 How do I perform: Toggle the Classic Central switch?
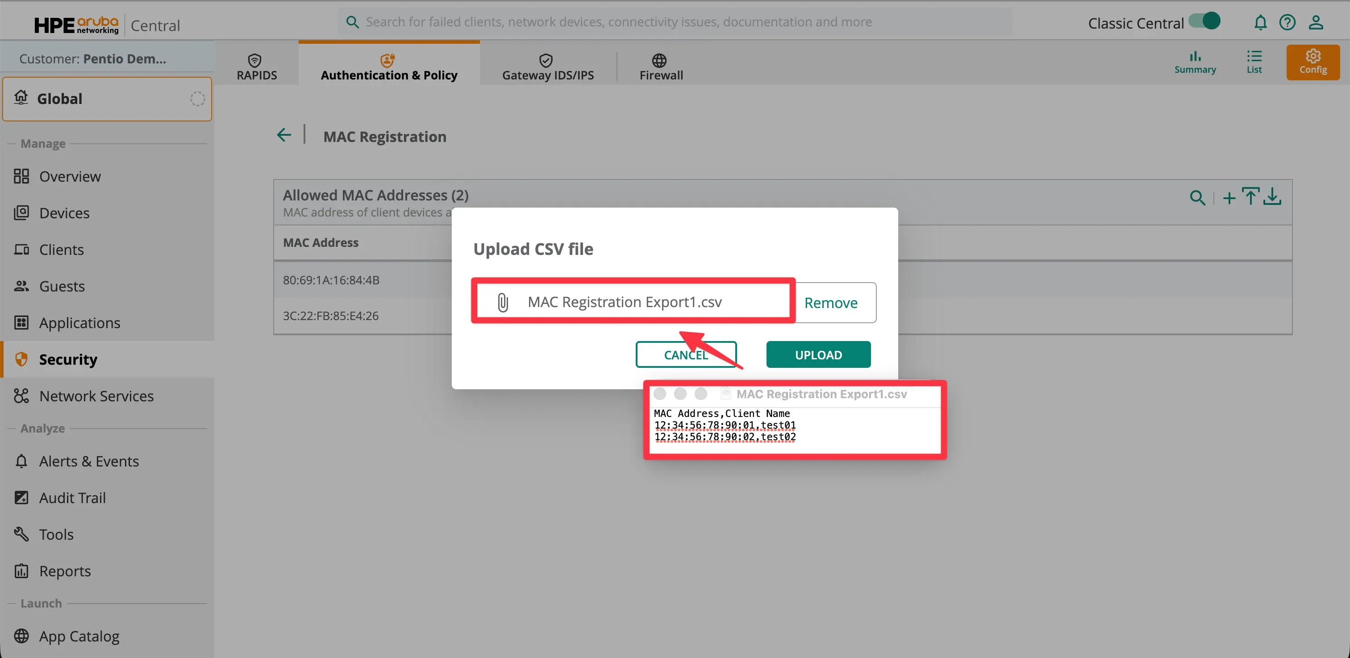[1204, 21]
